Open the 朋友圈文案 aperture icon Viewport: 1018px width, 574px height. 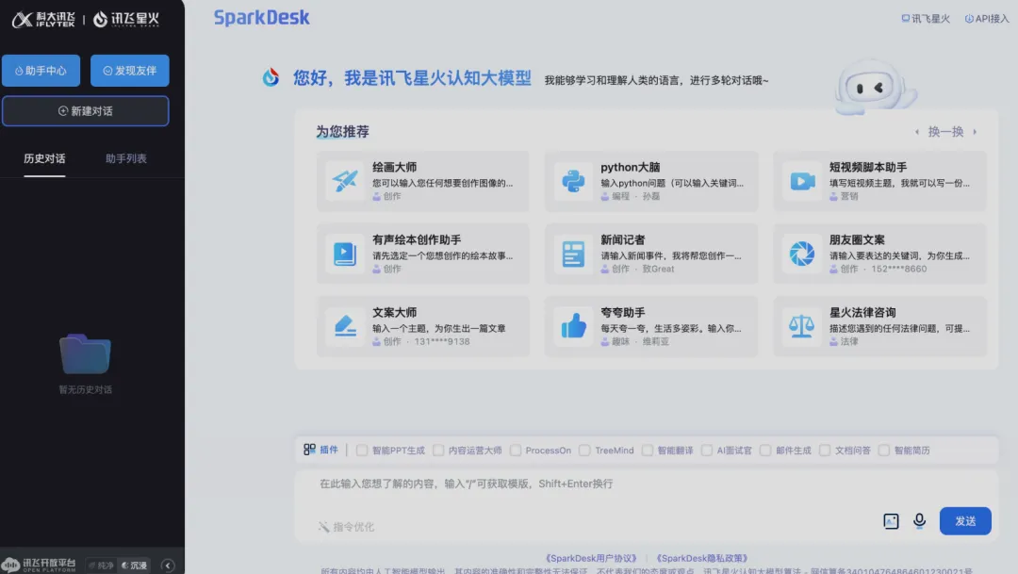click(802, 254)
